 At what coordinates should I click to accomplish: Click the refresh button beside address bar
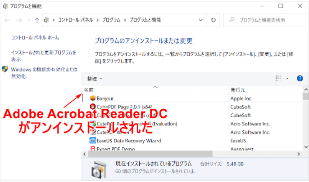point(214,20)
